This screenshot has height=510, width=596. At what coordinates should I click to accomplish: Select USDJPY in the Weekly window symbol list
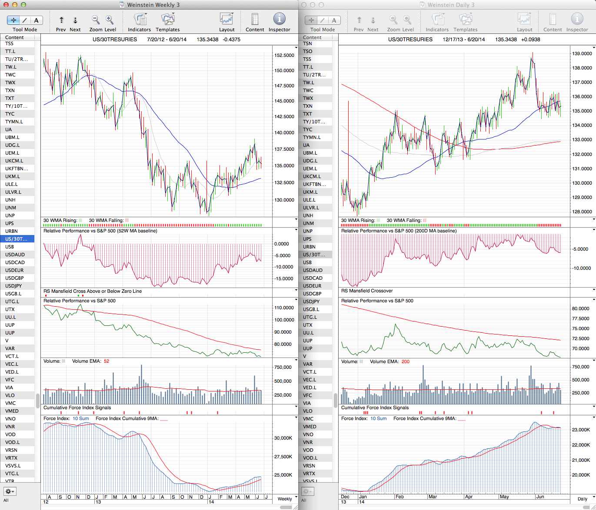pos(13,286)
